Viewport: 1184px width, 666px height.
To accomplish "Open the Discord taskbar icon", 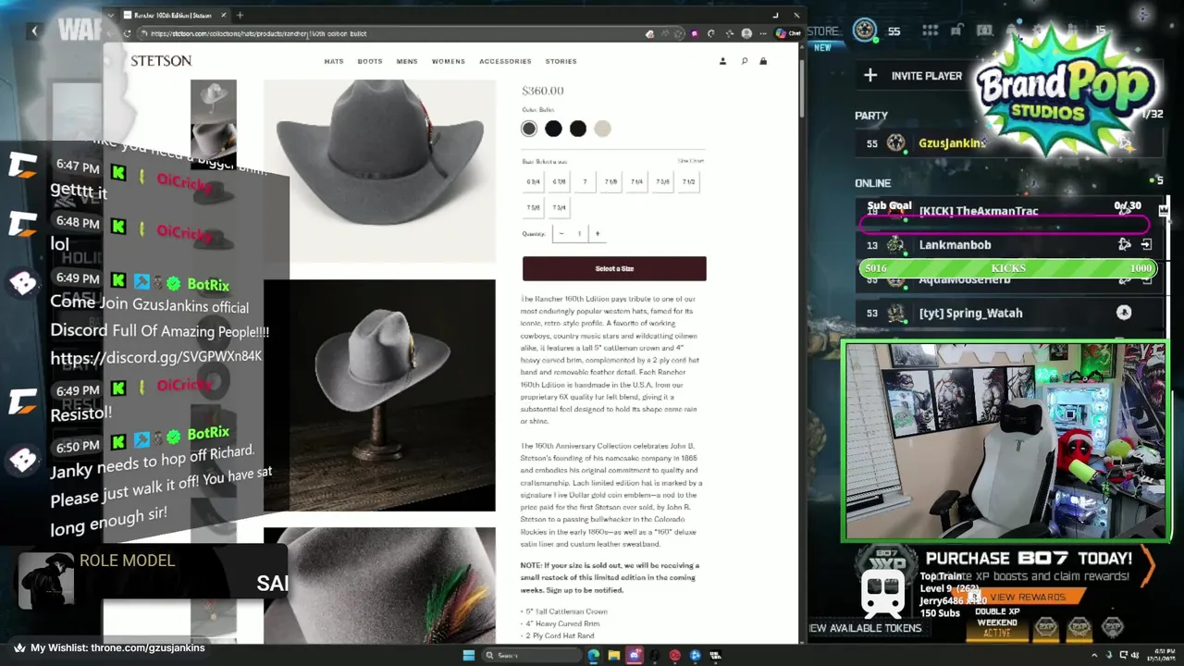I will [x=634, y=656].
